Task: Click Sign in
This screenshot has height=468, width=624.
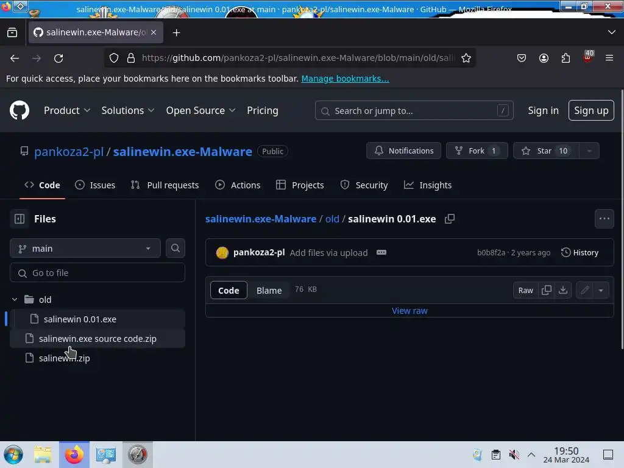Action: pos(543,110)
